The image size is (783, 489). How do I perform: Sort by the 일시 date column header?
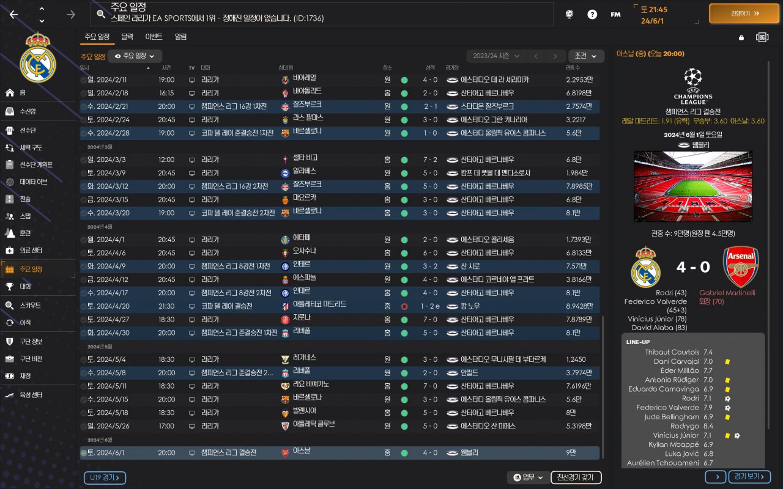point(84,68)
